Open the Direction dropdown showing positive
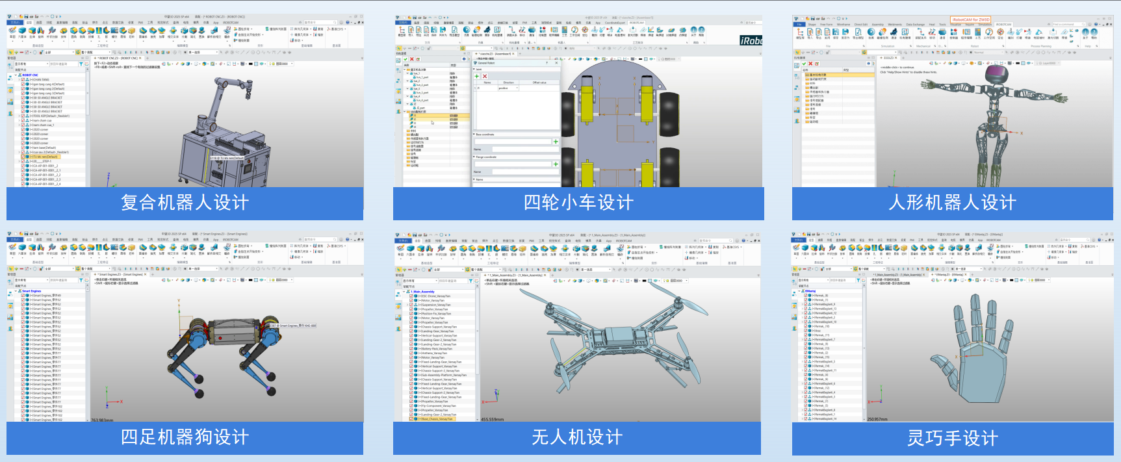Screen dimensions: 1121x462 click(x=517, y=88)
